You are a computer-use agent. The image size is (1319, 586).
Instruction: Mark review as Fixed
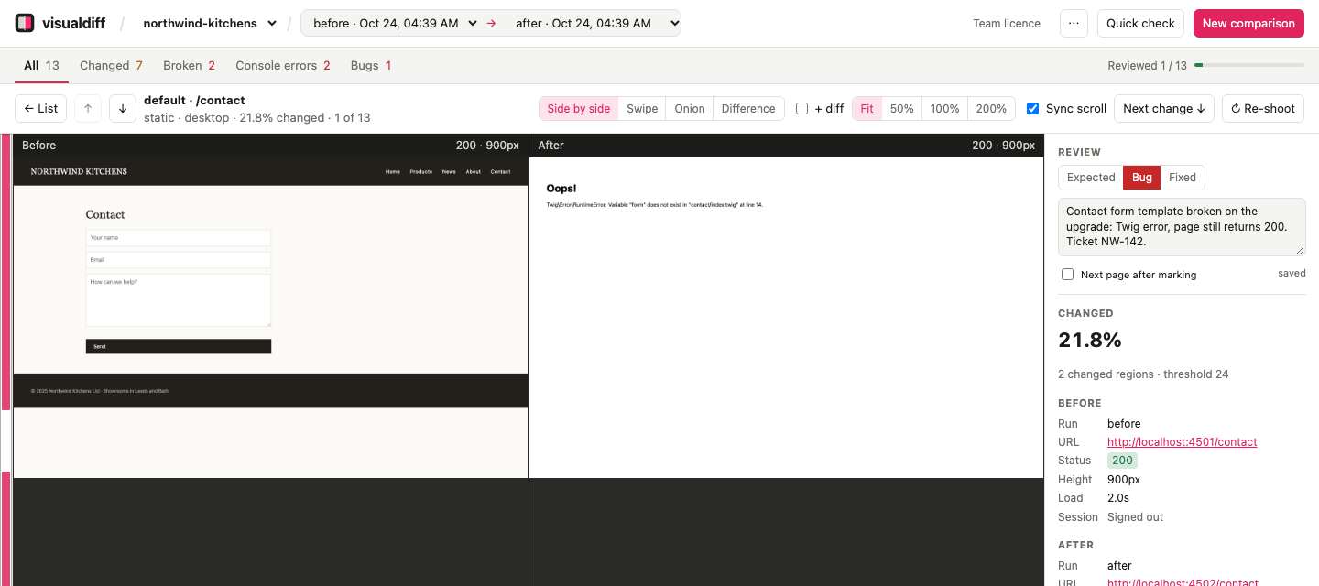pyautogui.click(x=1183, y=178)
